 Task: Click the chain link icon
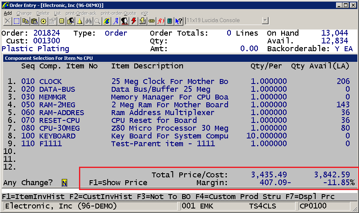(x=151, y=21)
